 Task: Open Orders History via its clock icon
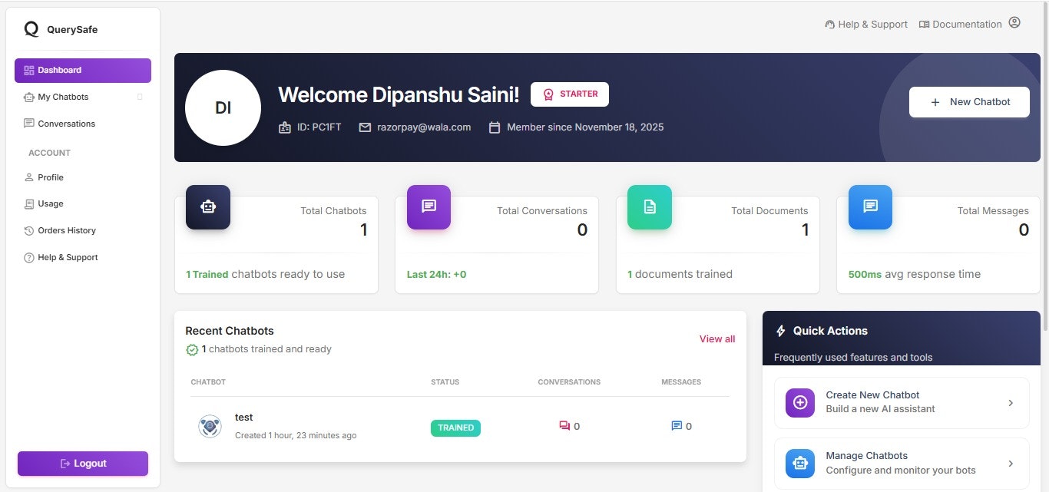[28, 230]
